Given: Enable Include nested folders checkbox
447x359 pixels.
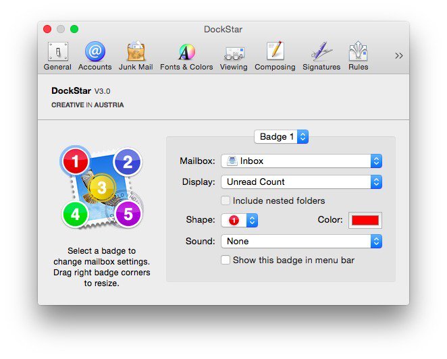Looking at the screenshot, I should [226, 200].
